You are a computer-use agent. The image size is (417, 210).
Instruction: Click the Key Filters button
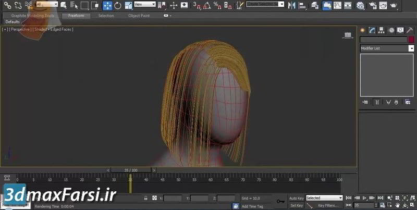(x=328, y=206)
